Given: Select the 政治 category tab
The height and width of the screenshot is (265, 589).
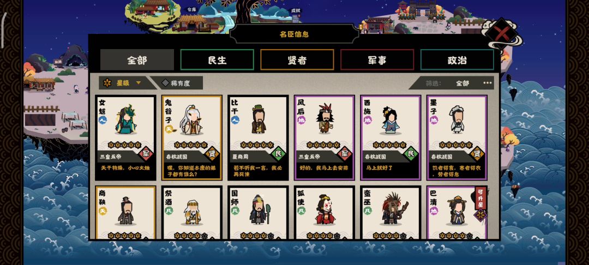Looking at the screenshot, I should (457, 60).
